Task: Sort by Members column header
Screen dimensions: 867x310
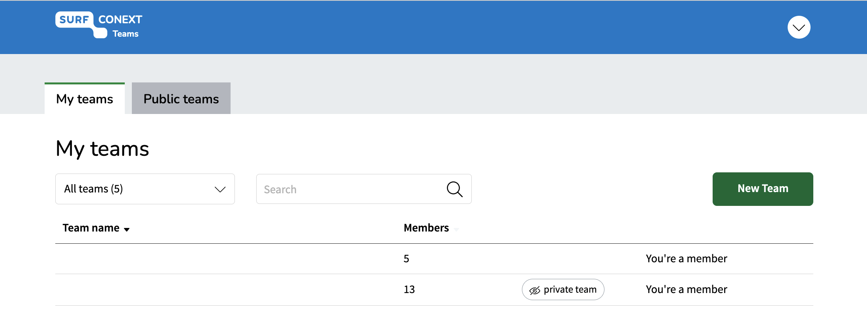Action: [431, 228]
